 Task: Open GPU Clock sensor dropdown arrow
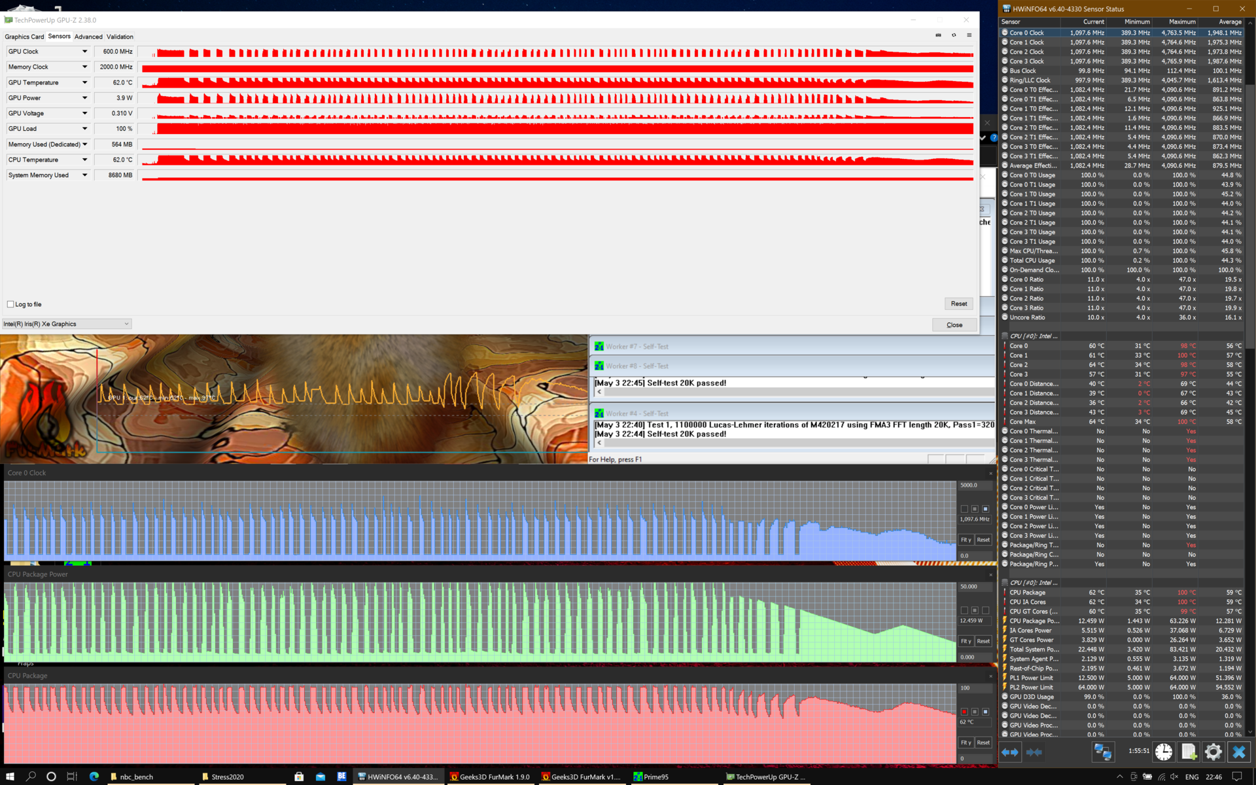tap(84, 52)
